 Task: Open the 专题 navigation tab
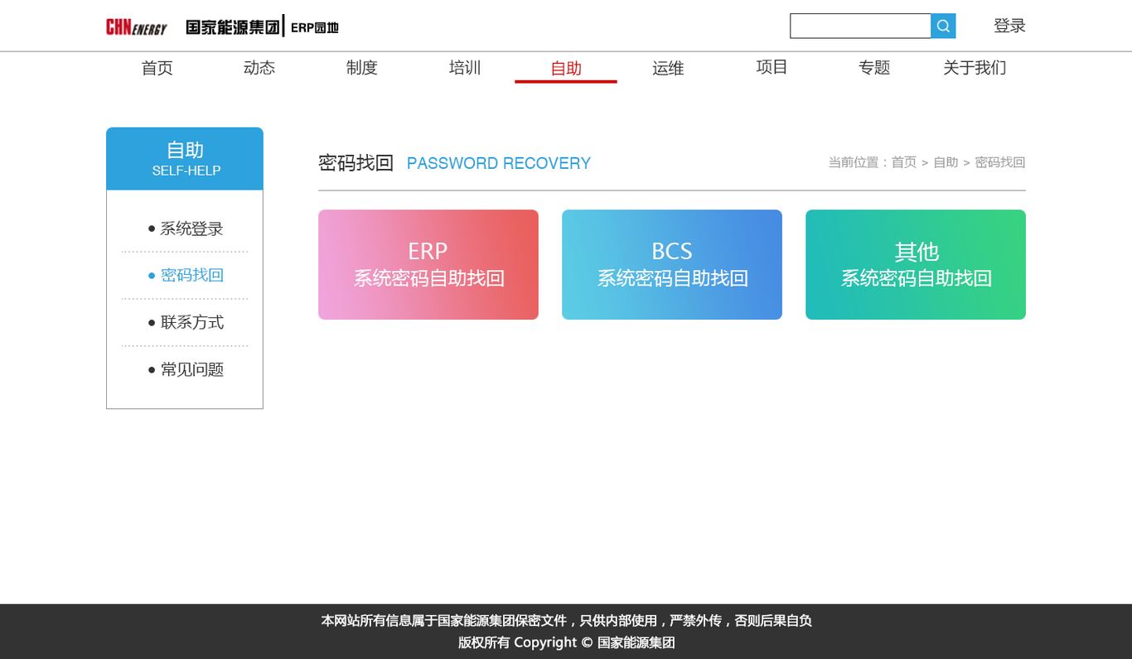(x=874, y=68)
